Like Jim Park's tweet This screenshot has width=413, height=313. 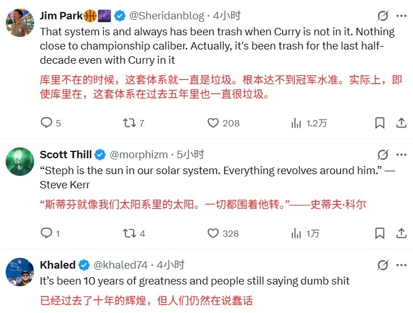click(213, 123)
